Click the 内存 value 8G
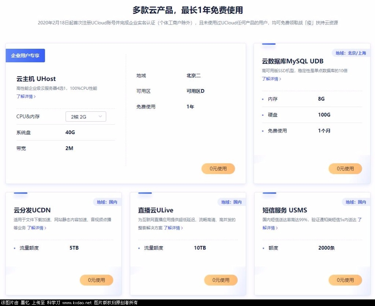The width and height of the screenshot is (375, 306). [321, 99]
